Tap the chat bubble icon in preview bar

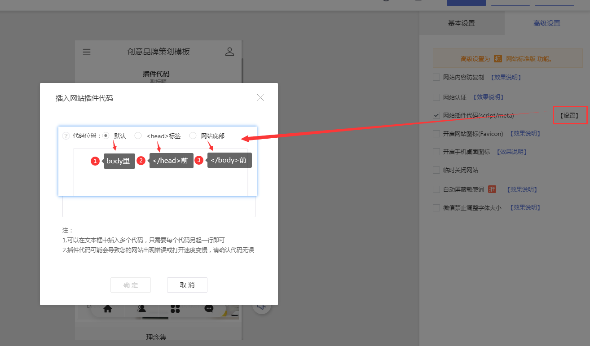coord(209,309)
